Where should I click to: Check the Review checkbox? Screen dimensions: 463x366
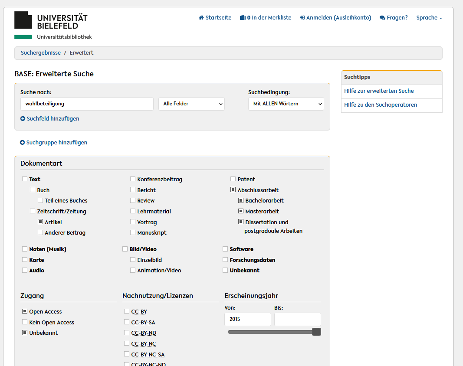(133, 200)
